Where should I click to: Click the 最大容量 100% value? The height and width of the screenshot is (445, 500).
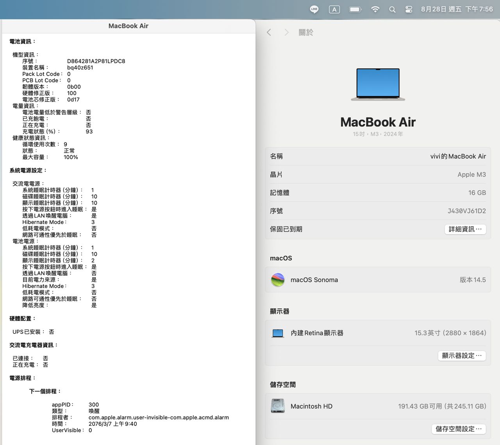pyautogui.click(x=71, y=157)
